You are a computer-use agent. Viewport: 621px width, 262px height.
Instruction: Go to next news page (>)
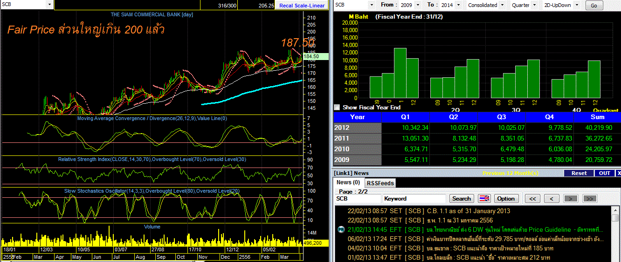[571, 199]
